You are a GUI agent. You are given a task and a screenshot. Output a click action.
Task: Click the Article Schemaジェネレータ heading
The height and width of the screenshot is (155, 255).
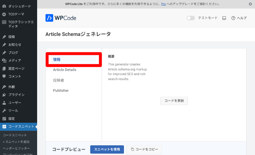tap(78, 34)
